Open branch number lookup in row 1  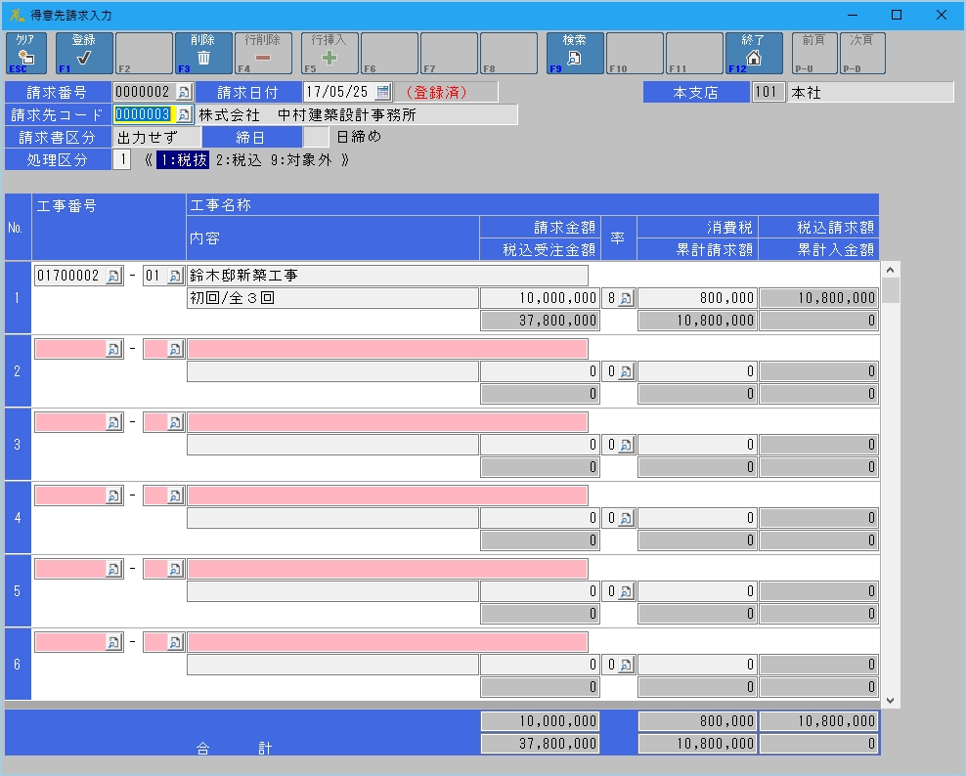tap(175, 276)
